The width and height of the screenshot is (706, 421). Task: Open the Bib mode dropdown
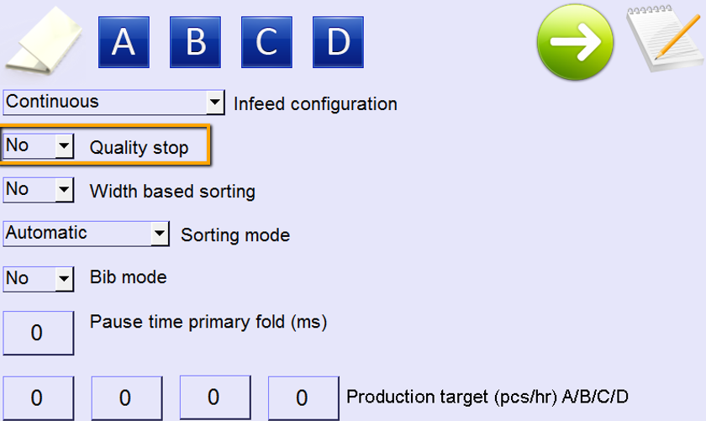64,278
